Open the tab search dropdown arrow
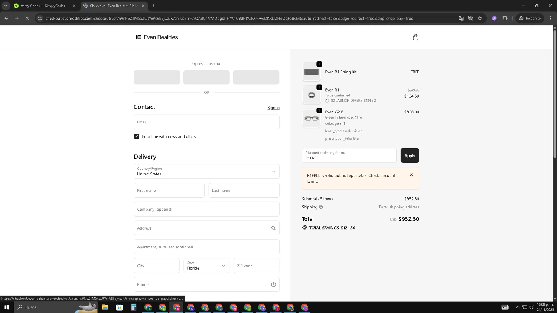This screenshot has width=557, height=313. [x=6, y=6]
